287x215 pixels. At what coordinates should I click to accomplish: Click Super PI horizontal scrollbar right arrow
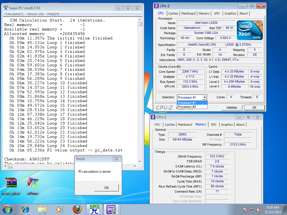[x=135, y=166]
